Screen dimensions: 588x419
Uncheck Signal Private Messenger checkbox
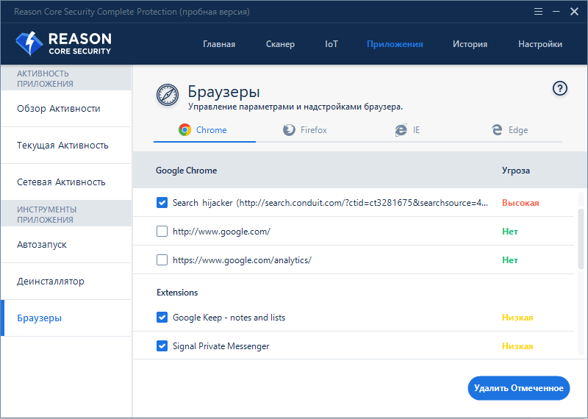coord(162,345)
